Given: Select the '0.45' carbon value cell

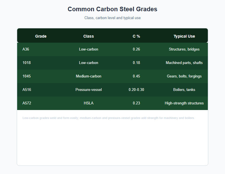Looking at the screenshot, I should (136, 76).
